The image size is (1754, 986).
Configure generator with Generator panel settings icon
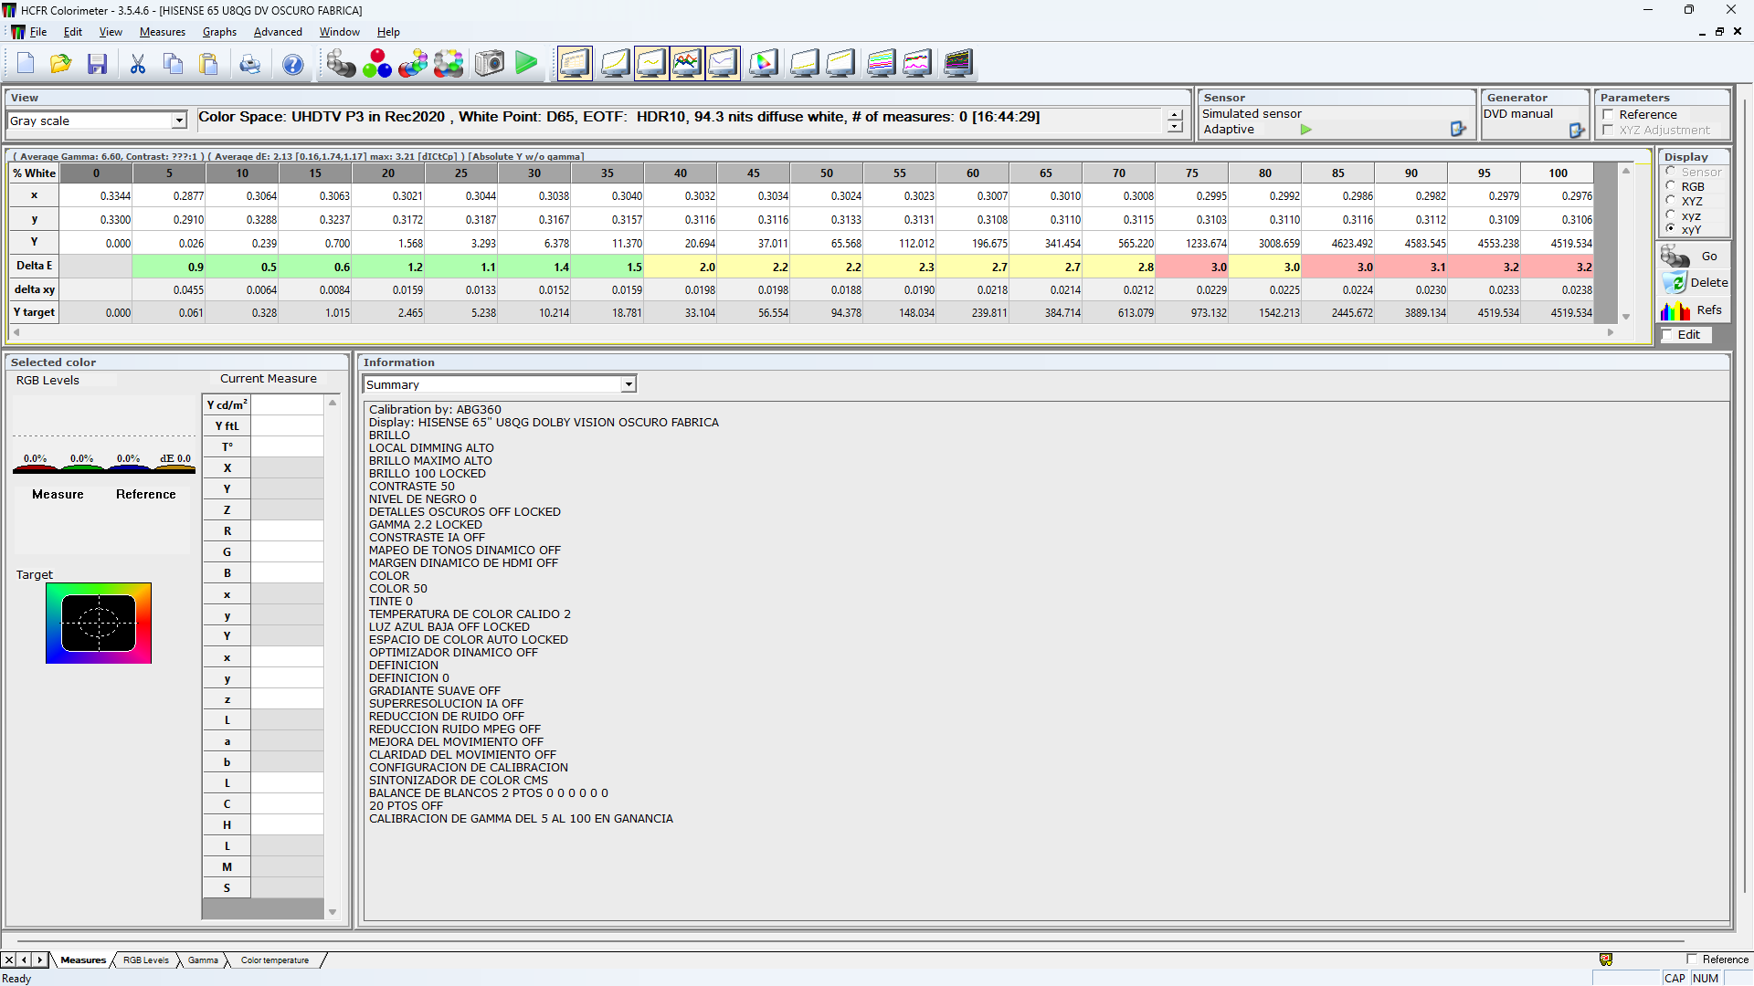[x=1577, y=131]
